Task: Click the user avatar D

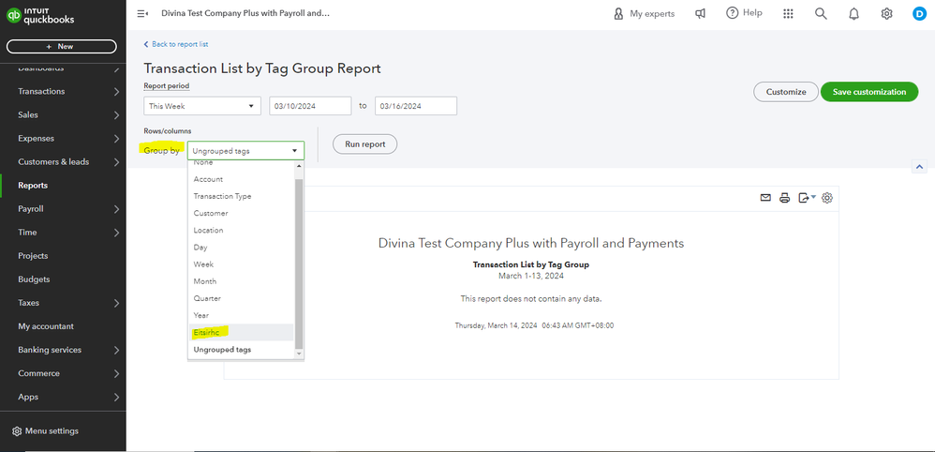Action: point(919,13)
